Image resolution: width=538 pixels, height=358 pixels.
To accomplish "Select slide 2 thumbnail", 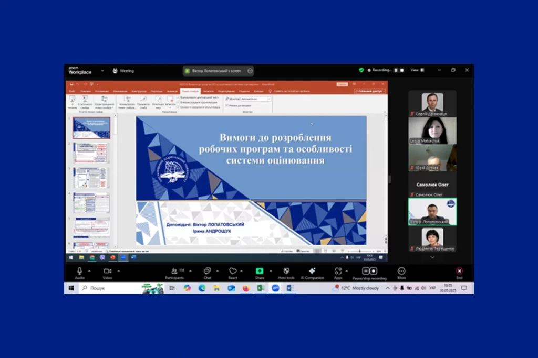I will pos(91,153).
